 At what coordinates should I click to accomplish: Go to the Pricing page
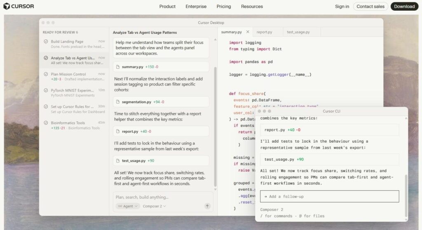(224, 7)
